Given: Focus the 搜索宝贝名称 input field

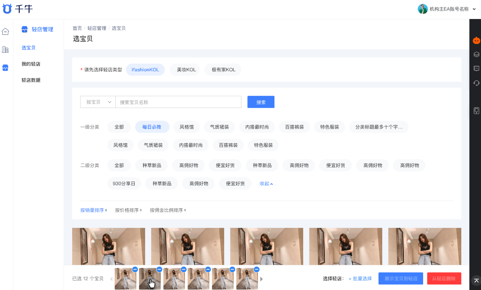Looking at the screenshot, I should [178, 102].
